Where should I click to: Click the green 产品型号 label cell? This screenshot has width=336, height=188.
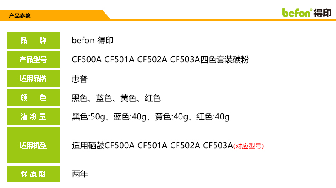(33, 60)
